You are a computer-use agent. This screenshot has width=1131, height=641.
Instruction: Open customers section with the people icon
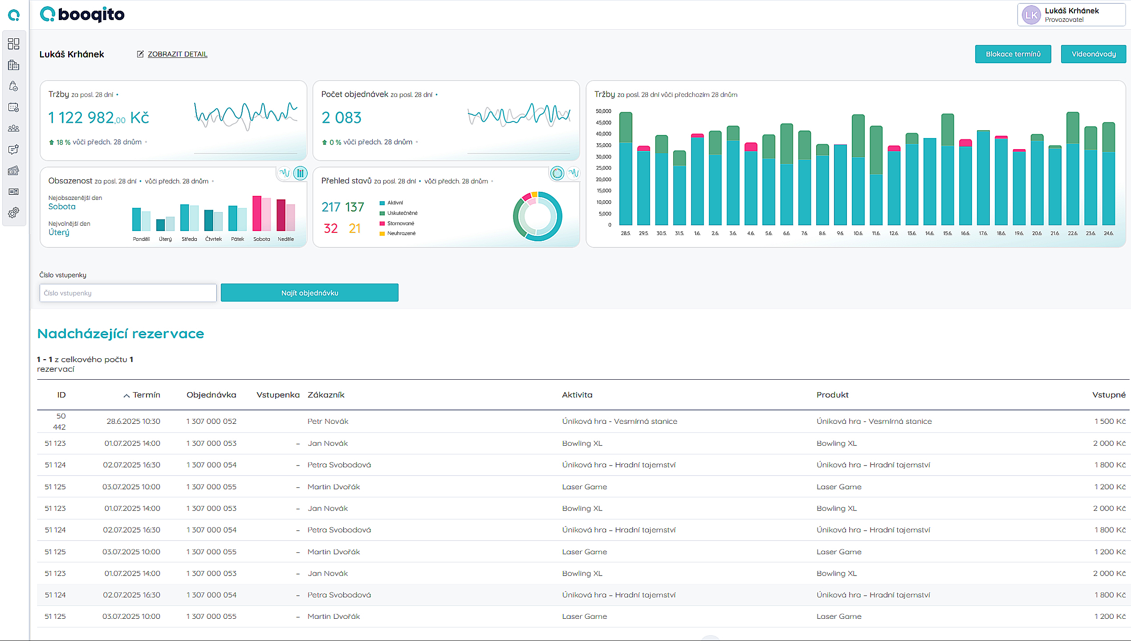(14, 128)
